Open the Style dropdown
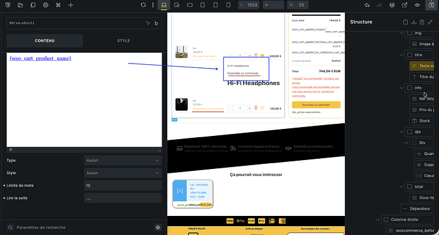The width and height of the screenshot is (439, 235). click(x=123, y=173)
